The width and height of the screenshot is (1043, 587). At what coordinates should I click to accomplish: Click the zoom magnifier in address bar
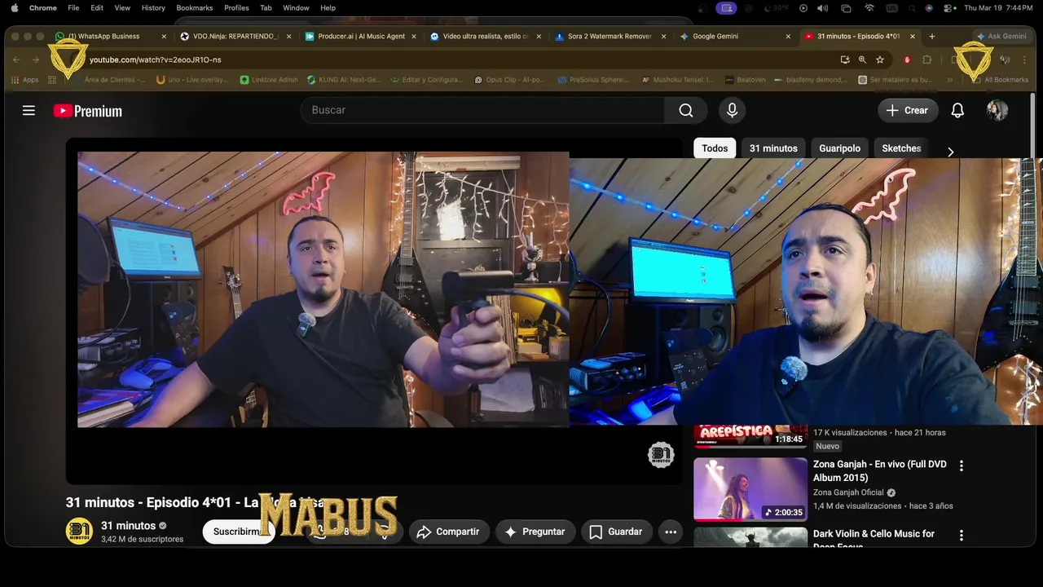coord(862,60)
